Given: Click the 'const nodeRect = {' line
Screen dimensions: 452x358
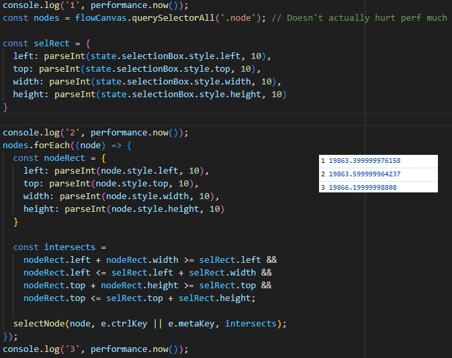Looking at the screenshot, I should pyautogui.click(x=59, y=158).
